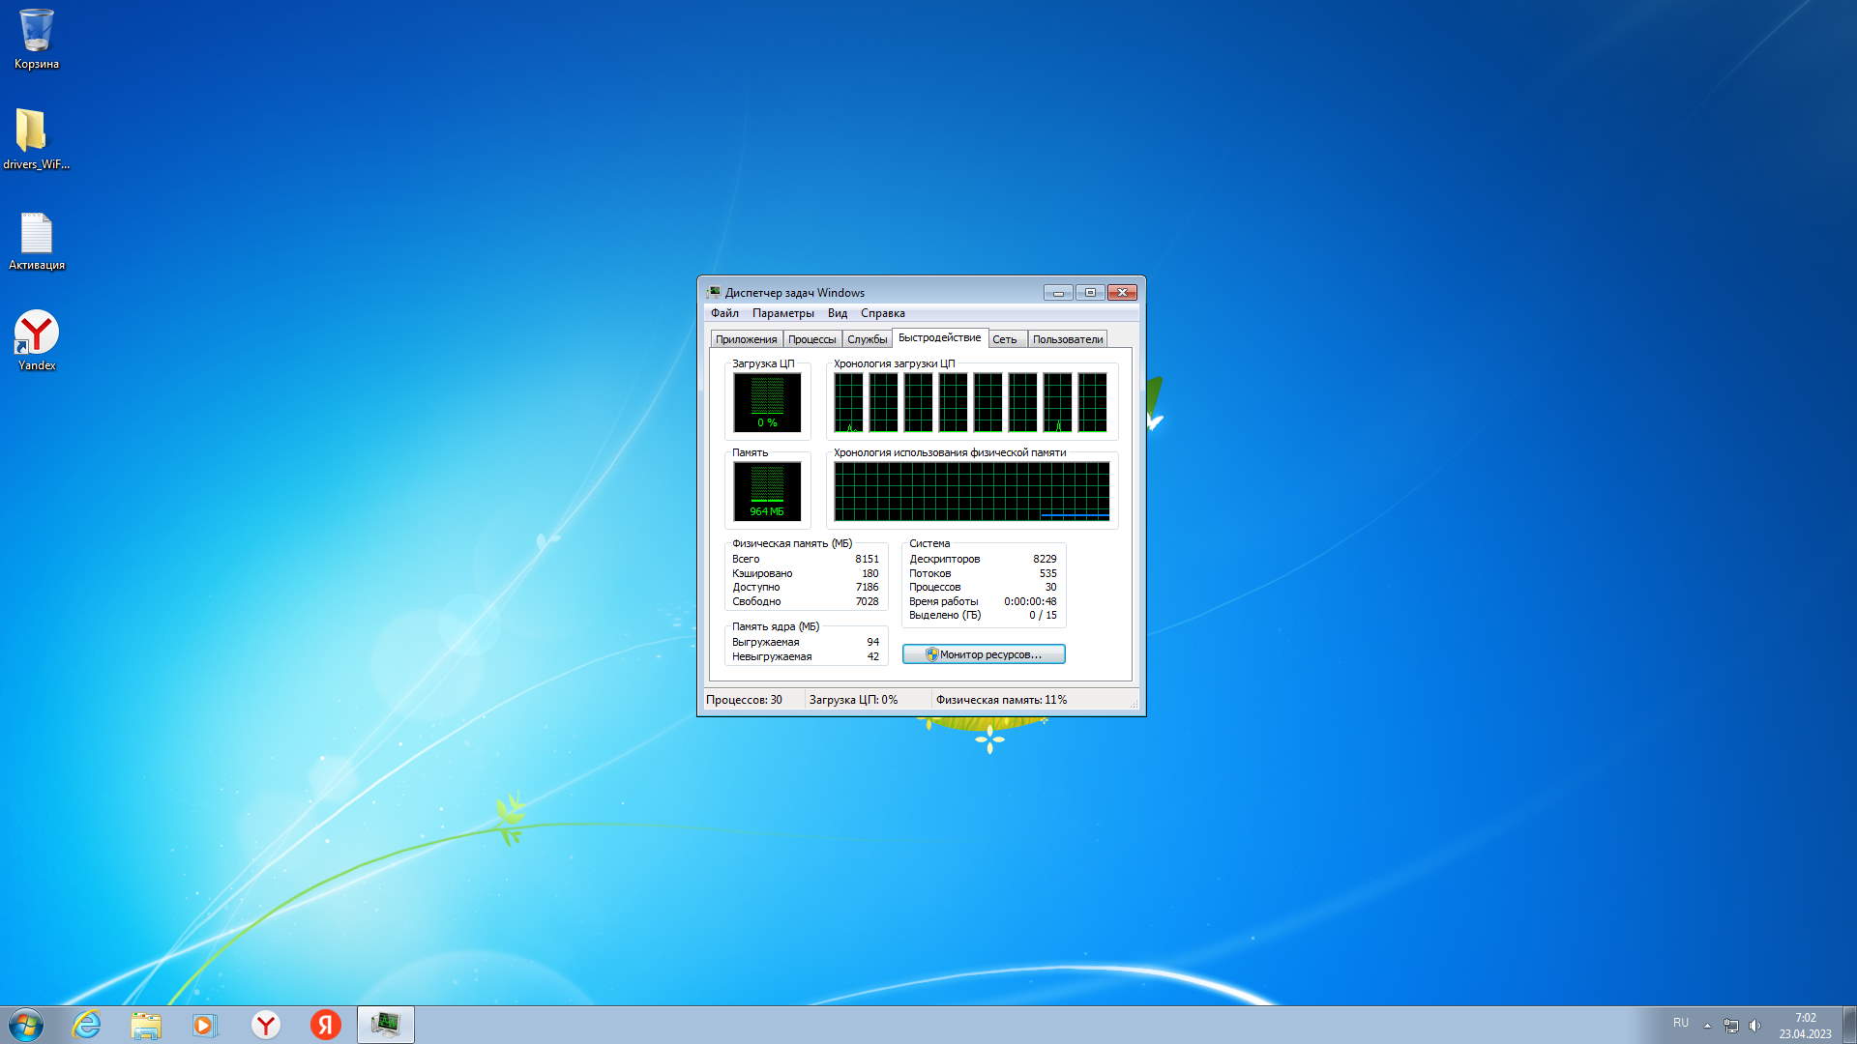The image size is (1857, 1044).
Task: Switch to the Службы tab
Action: tap(867, 339)
